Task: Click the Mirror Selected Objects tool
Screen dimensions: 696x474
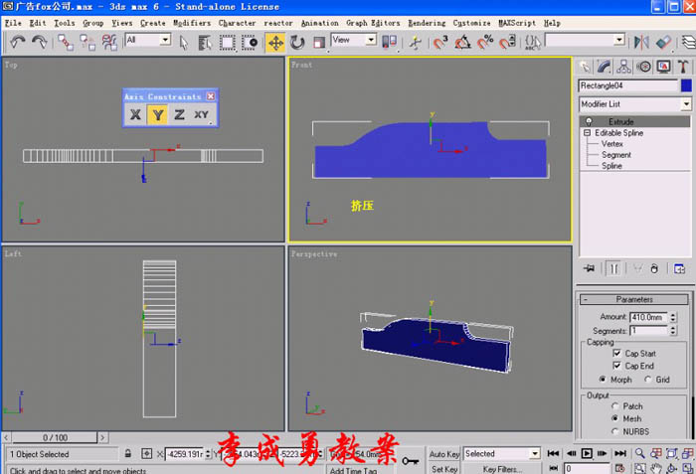Action: point(641,43)
